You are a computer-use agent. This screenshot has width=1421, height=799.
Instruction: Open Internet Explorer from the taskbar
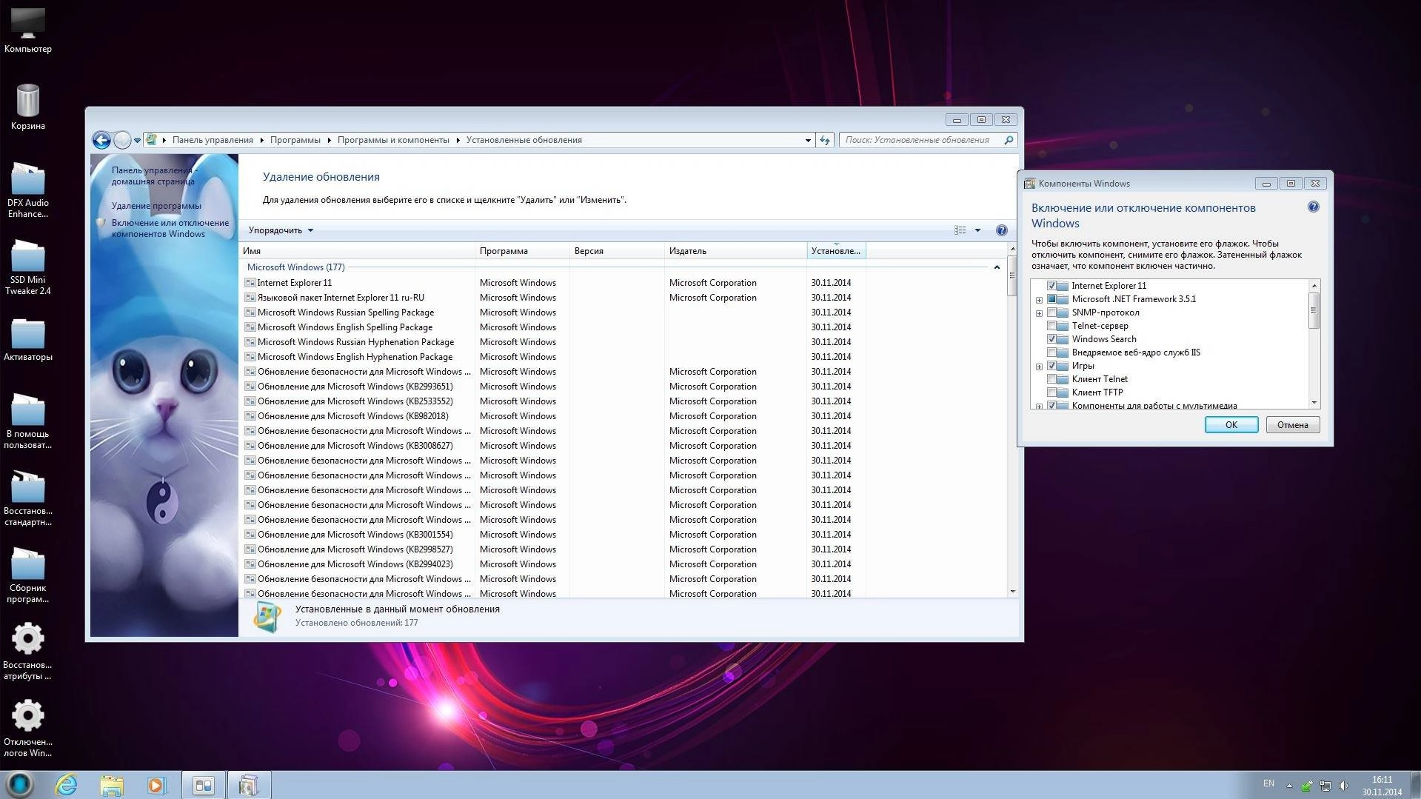[x=67, y=785]
